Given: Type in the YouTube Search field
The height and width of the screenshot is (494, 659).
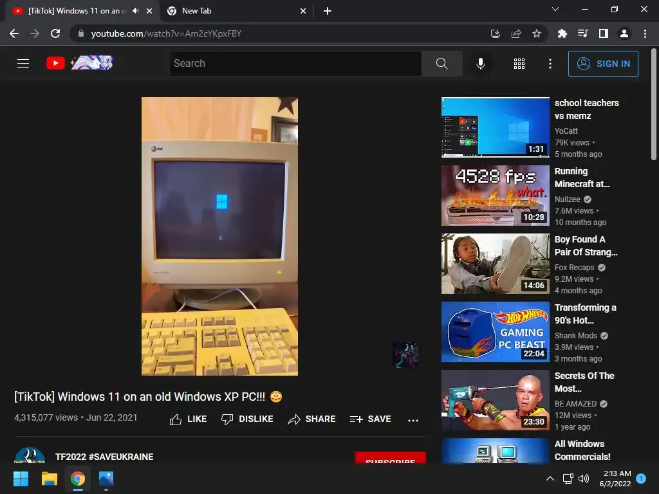Looking at the screenshot, I should coord(295,64).
